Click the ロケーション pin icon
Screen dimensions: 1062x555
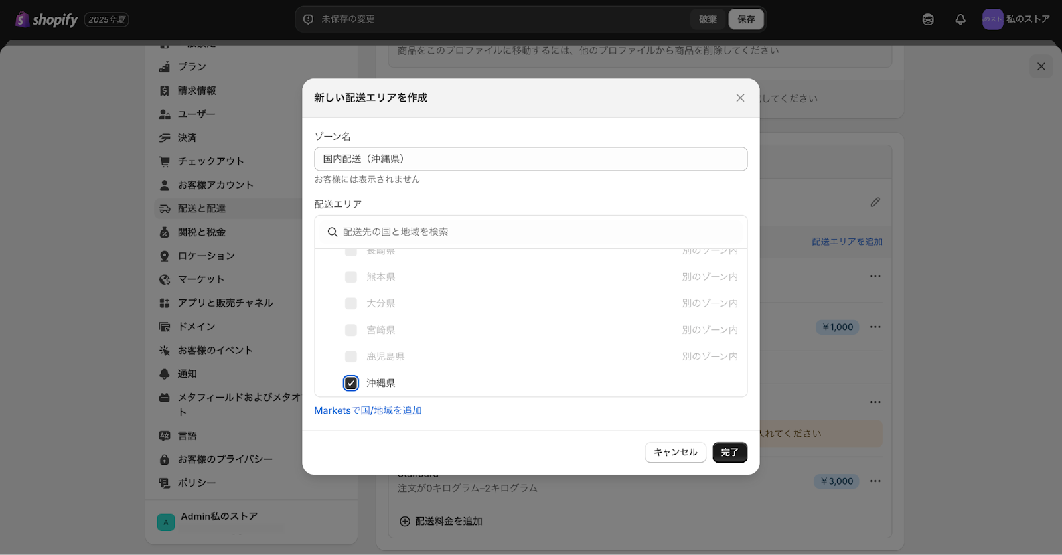[165, 256]
